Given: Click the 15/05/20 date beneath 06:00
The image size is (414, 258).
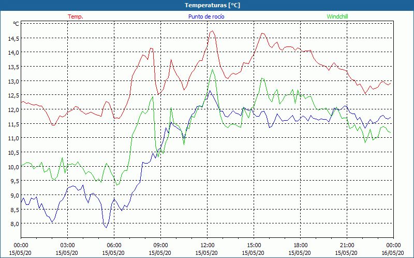Looking at the screenshot, I should (x=114, y=253).
